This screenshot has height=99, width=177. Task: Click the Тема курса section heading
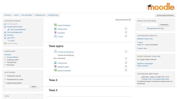pos(56,46)
